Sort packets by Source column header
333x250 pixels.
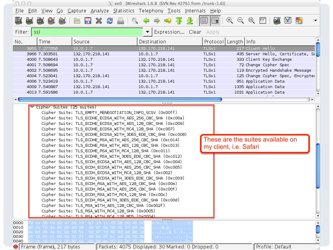pos(104,42)
